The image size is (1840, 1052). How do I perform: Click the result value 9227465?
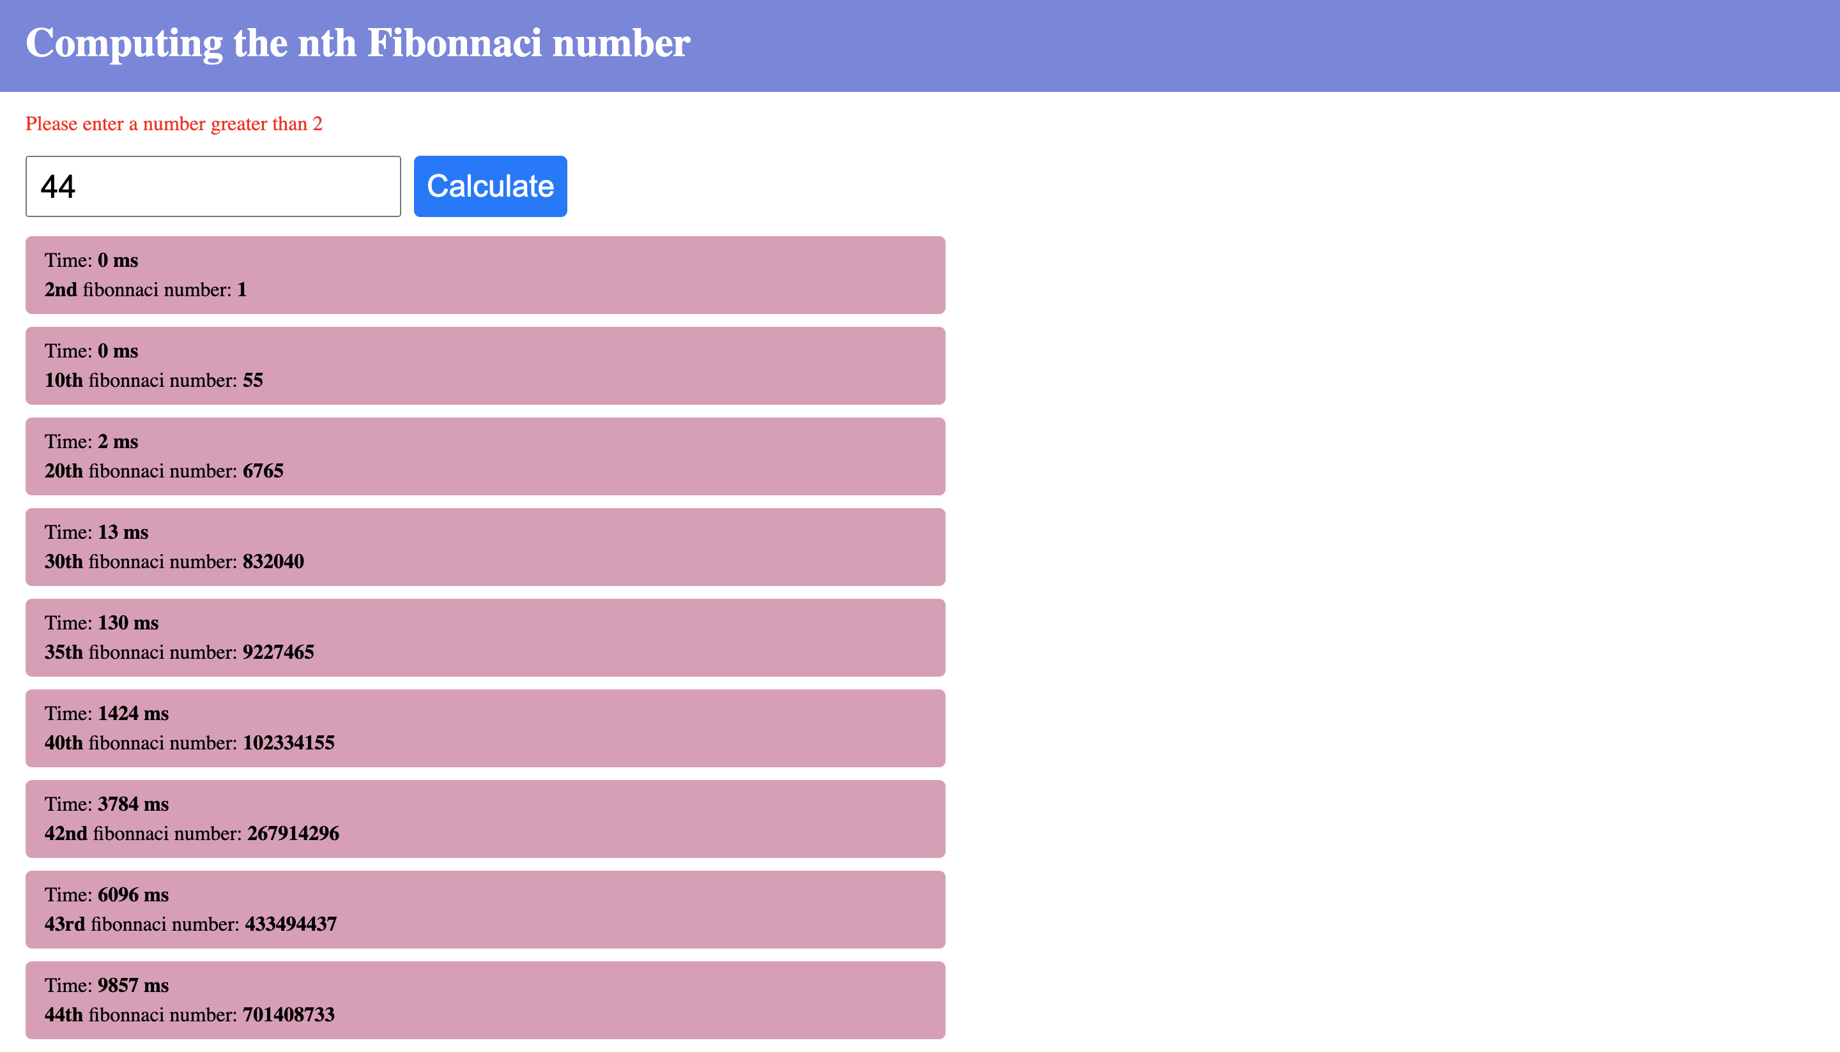click(x=279, y=652)
